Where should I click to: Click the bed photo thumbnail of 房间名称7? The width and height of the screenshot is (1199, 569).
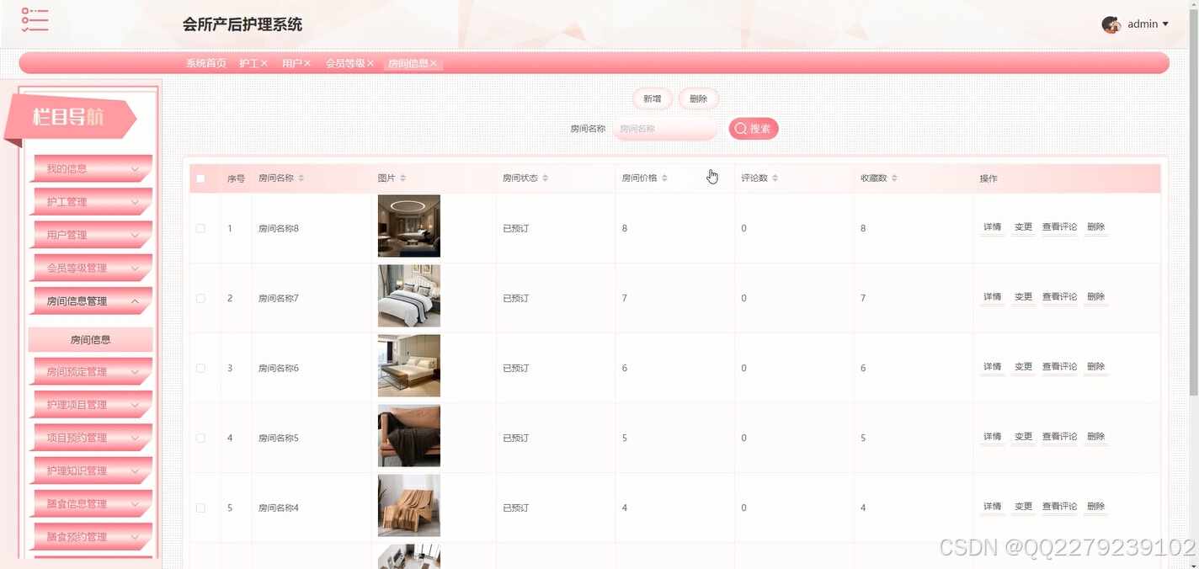tap(408, 295)
